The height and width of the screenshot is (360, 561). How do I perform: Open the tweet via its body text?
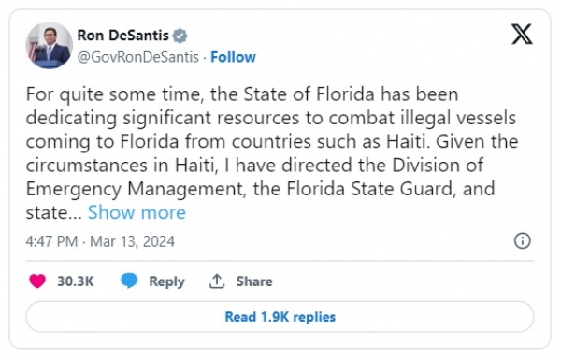[272, 153]
